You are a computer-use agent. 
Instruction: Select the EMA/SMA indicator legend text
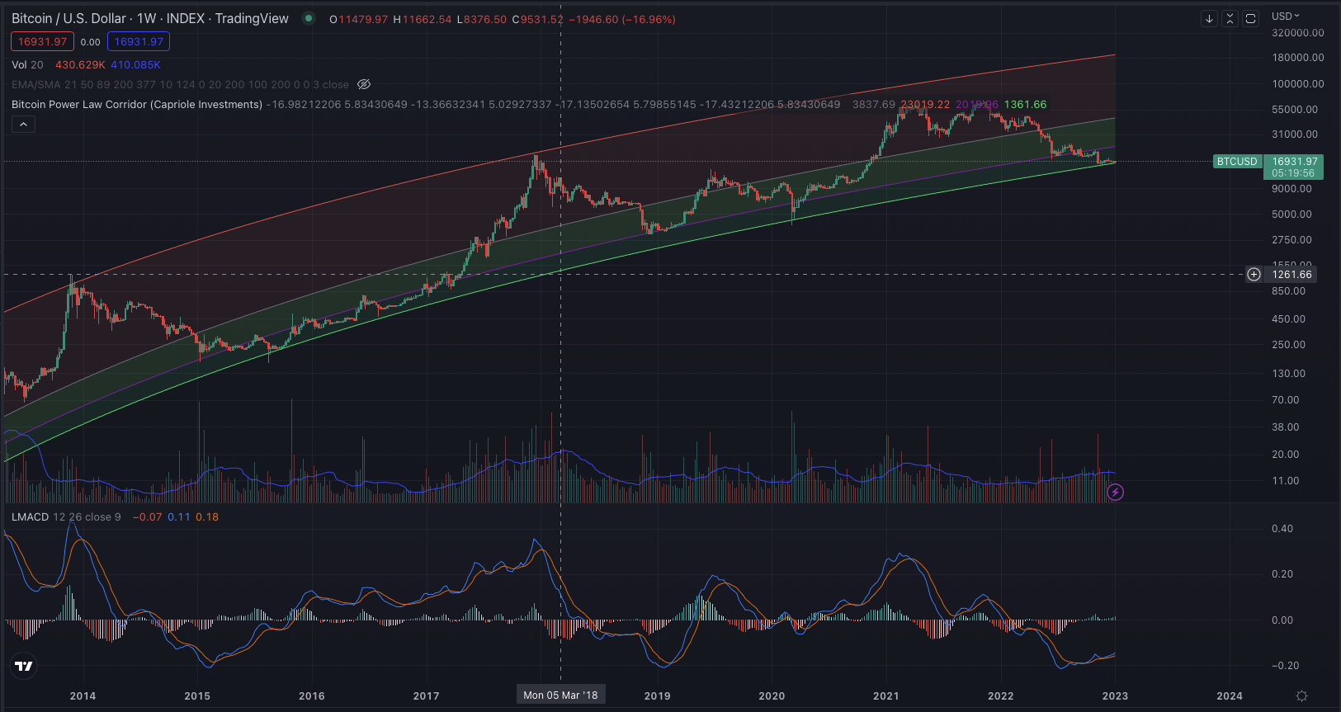(180, 84)
